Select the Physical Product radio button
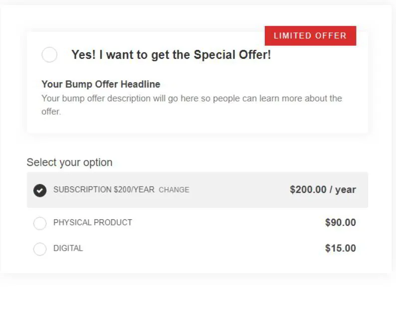Viewport: 396px width, 323px height. coord(40,223)
